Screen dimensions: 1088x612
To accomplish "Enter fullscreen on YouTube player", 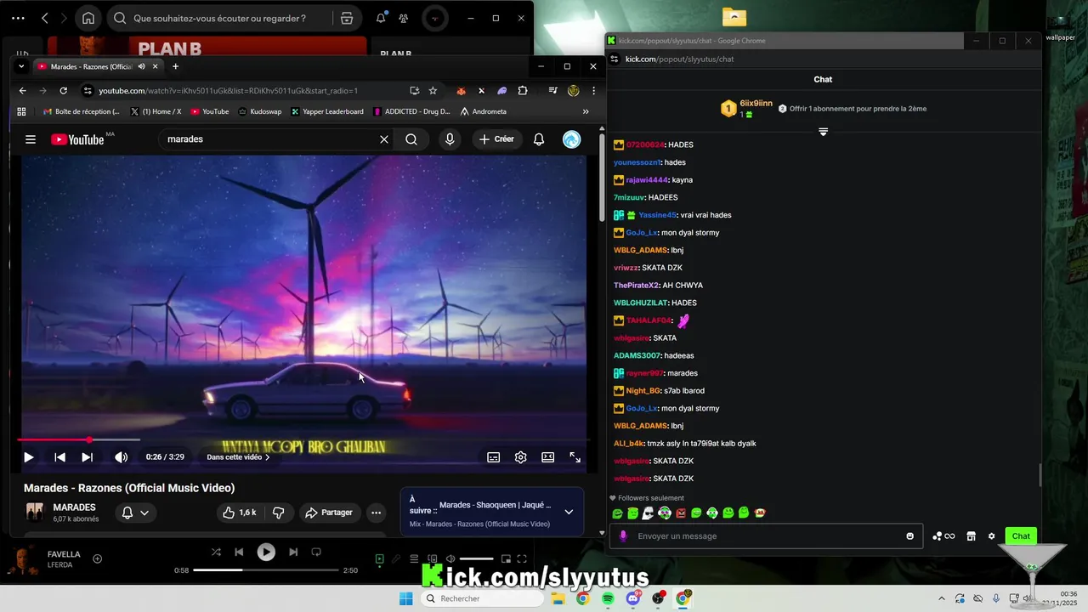I will [575, 457].
